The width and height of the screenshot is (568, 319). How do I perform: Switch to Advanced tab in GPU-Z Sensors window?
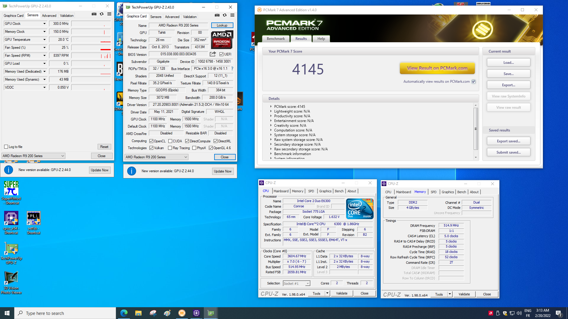pyautogui.click(x=49, y=16)
